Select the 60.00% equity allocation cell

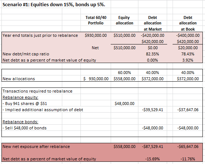pyautogui.click(x=124, y=73)
